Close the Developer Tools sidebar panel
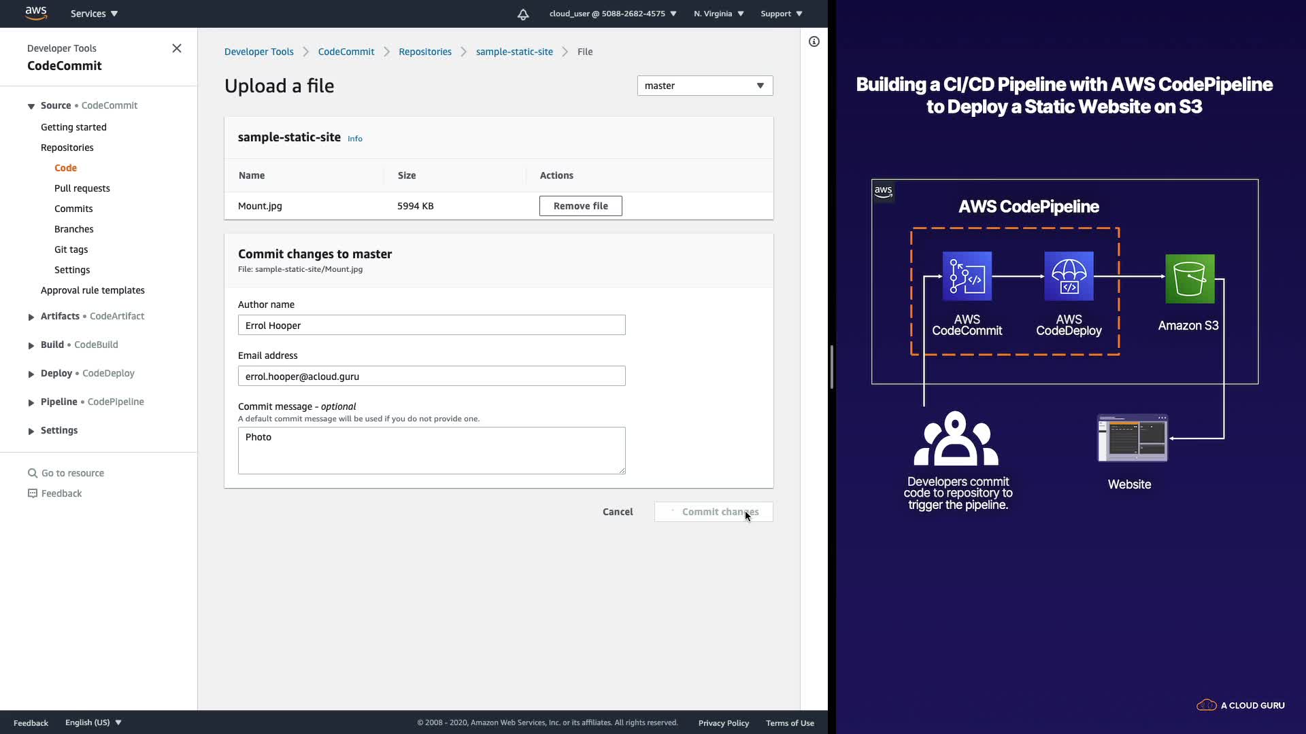The height and width of the screenshot is (734, 1306). (x=177, y=48)
